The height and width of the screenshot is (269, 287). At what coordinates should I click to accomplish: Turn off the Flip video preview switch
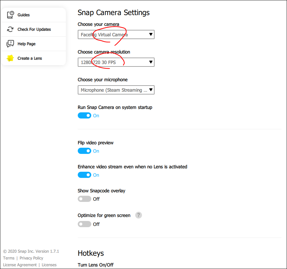(x=85, y=151)
